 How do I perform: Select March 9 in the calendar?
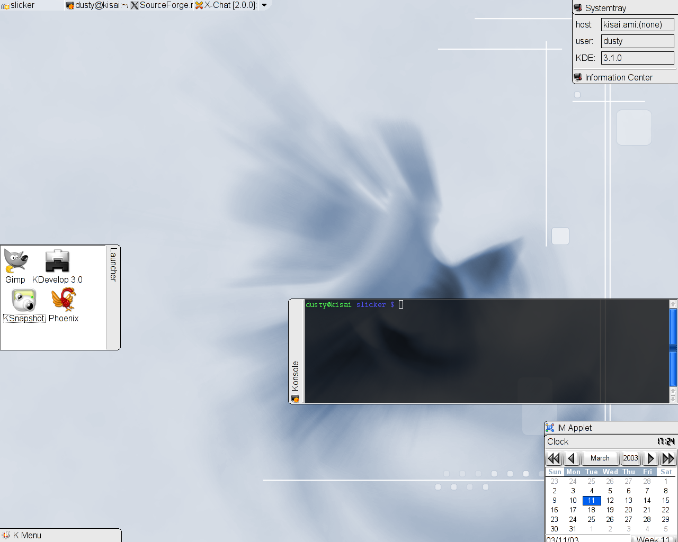coord(555,501)
